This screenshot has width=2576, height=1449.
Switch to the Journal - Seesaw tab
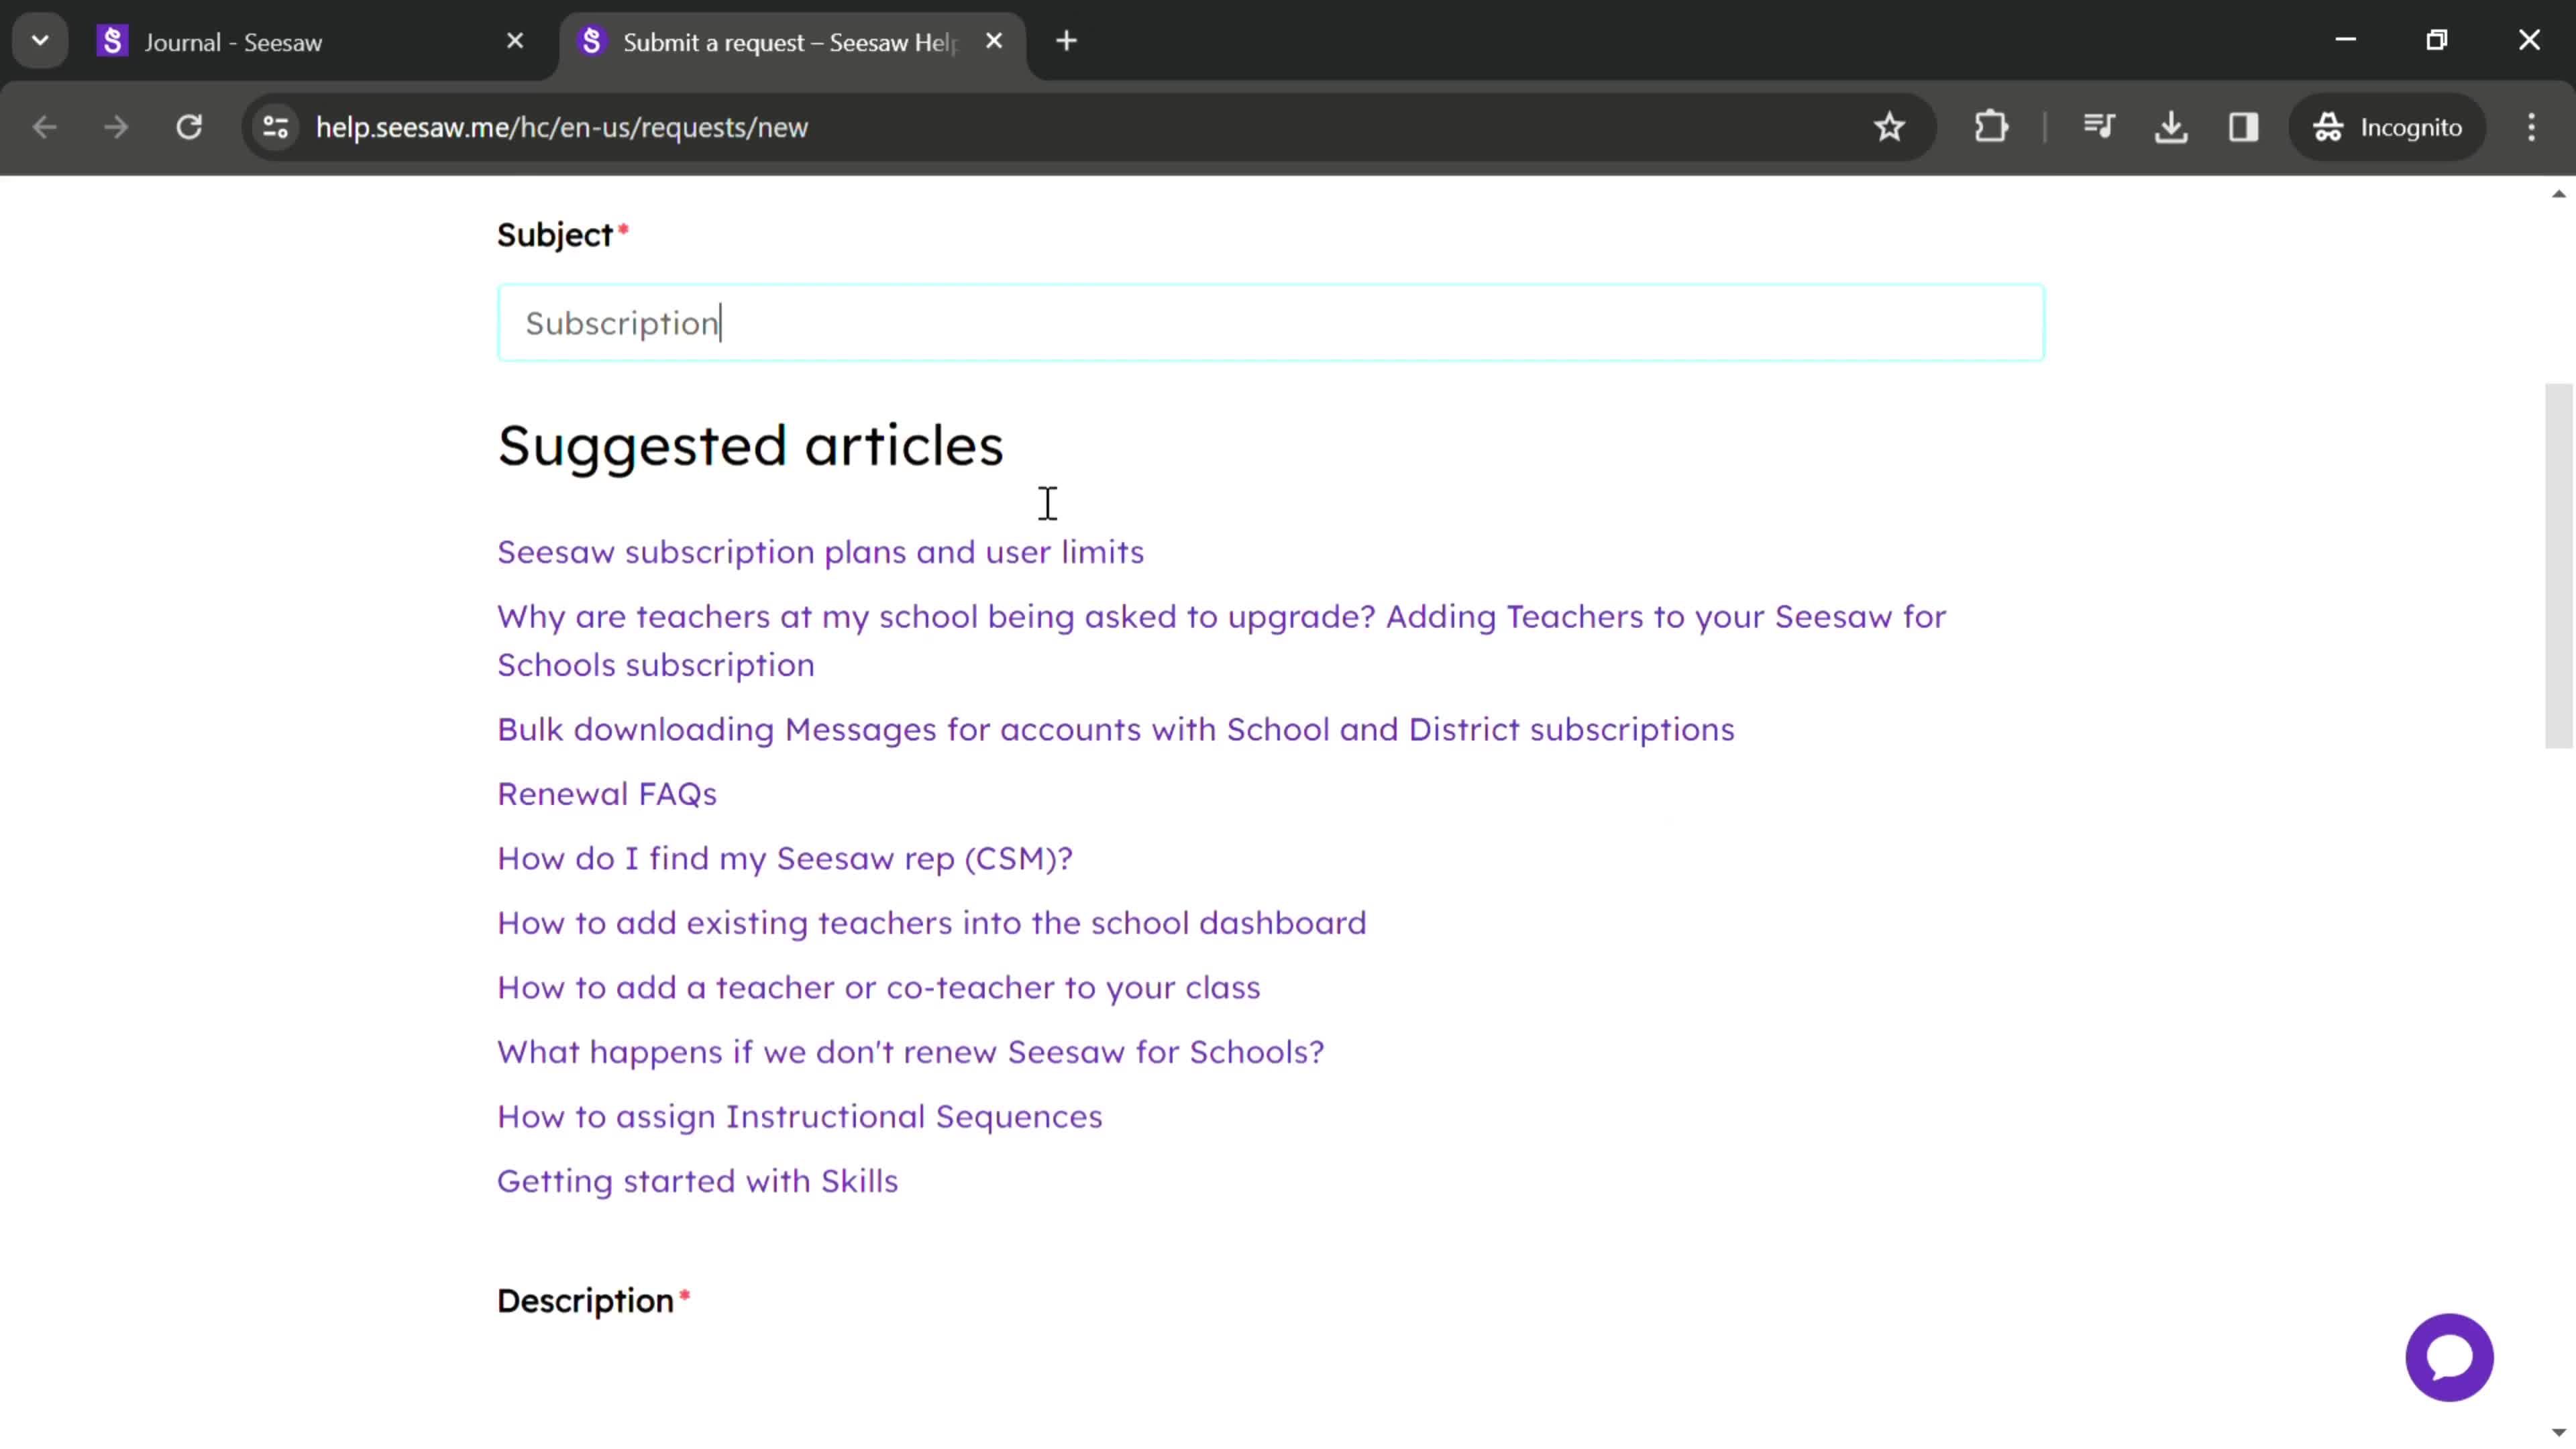(x=310, y=42)
